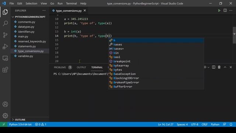236x133 pixels.
Task: Collapse the PYTHONBEGINNERSCRIPT folder
Action: [30, 17]
